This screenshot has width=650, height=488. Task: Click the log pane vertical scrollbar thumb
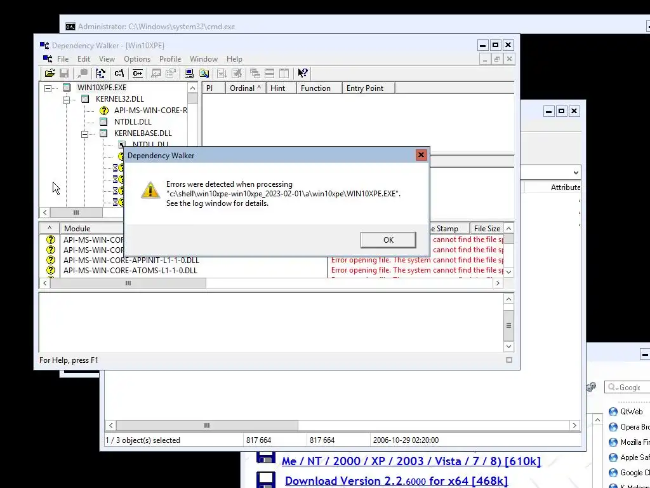coord(508,325)
